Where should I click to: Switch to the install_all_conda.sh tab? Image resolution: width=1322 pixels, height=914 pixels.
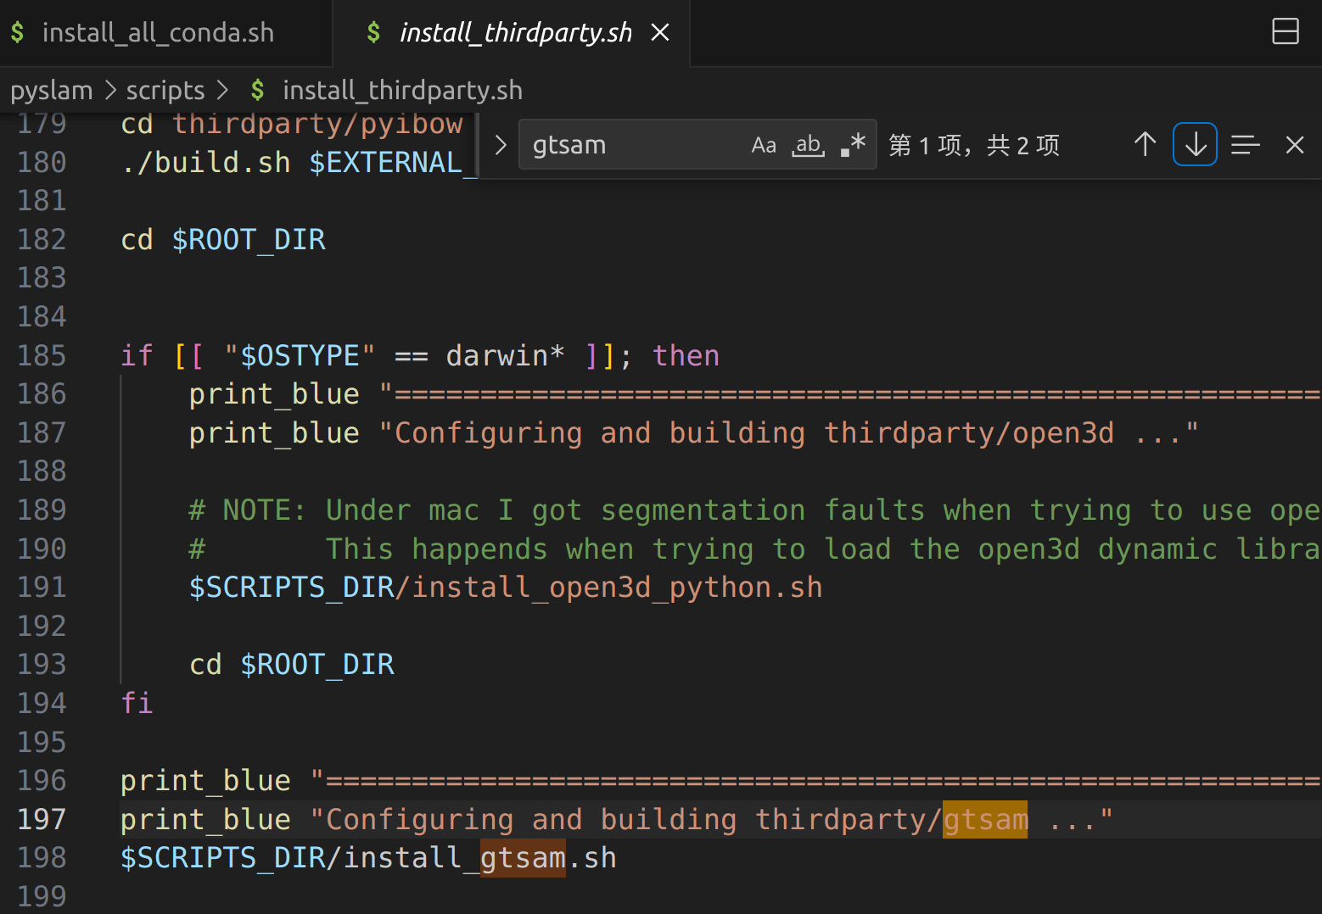(x=158, y=33)
